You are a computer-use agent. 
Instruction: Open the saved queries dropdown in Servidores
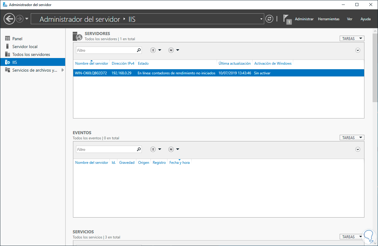coord(174,50)
